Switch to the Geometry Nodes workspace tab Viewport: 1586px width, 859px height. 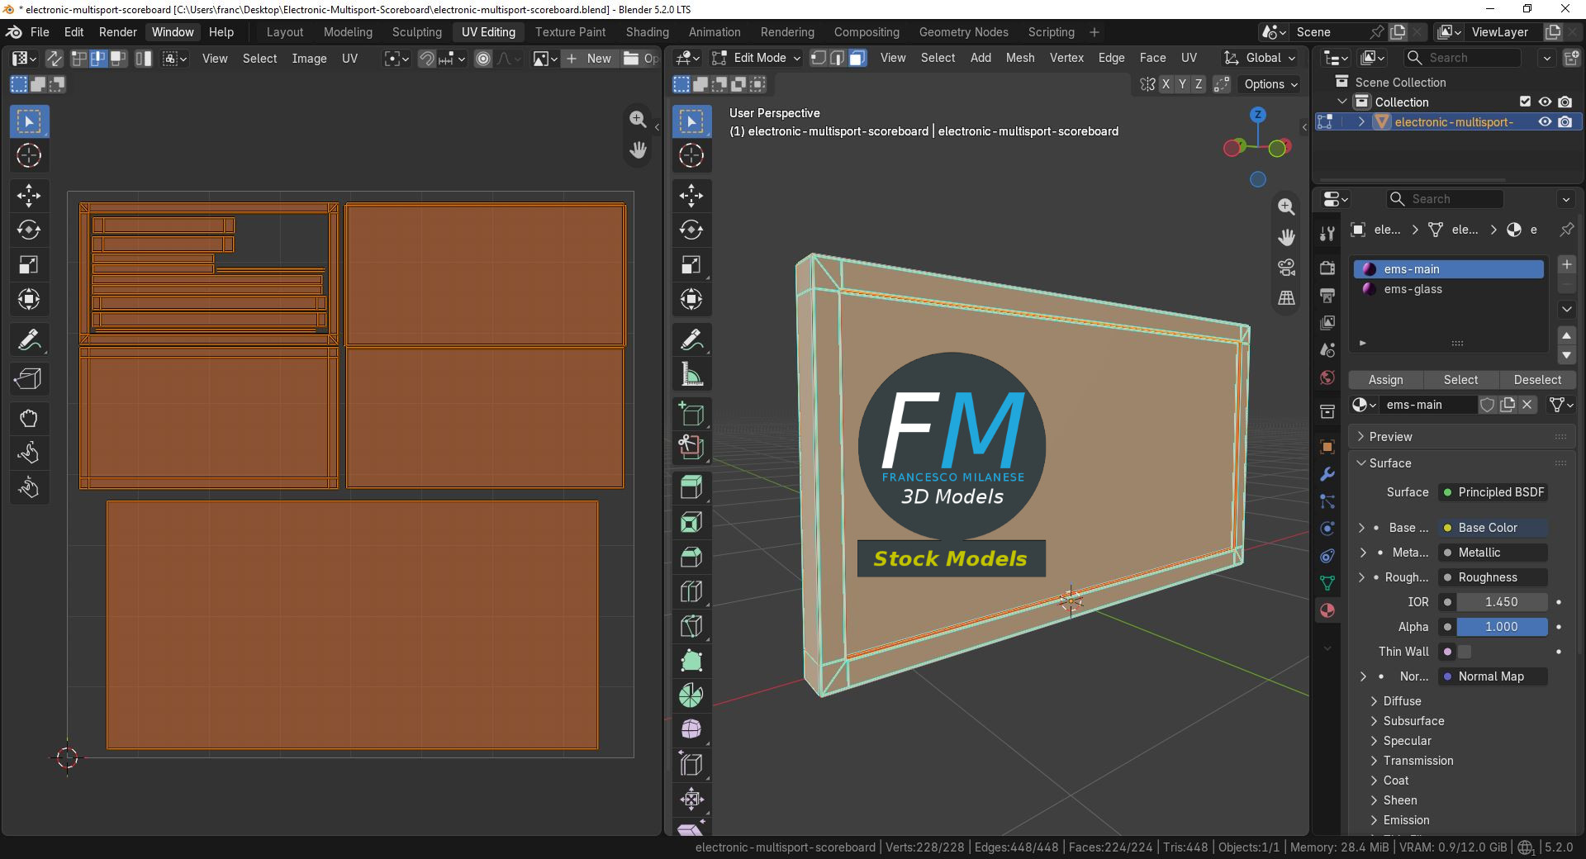963,32
